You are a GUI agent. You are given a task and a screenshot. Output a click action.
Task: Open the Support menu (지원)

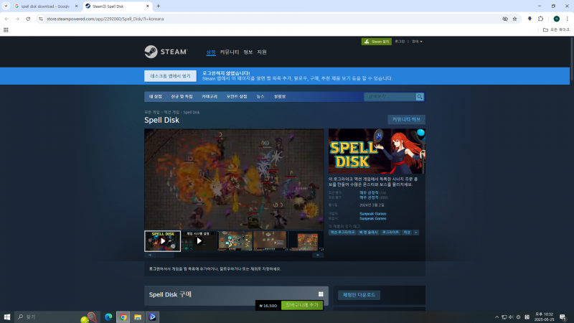262,52
